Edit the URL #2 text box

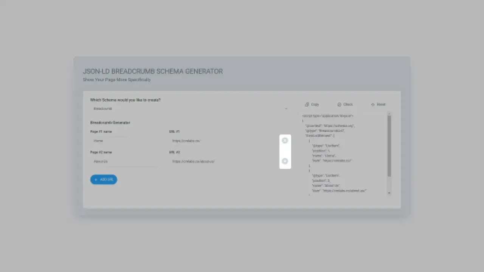click(x=223, y=161)
